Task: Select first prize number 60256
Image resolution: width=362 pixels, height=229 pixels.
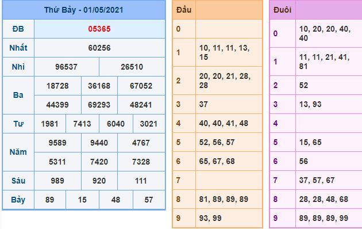Action: click(99, 48)
